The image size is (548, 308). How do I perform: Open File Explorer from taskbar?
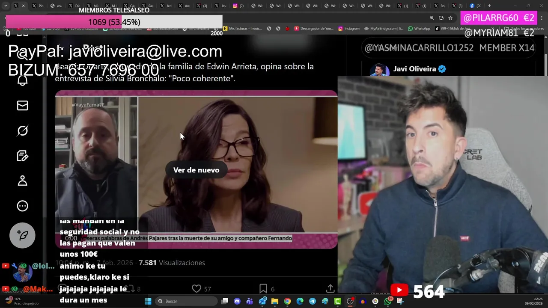(x=275, y=301)
